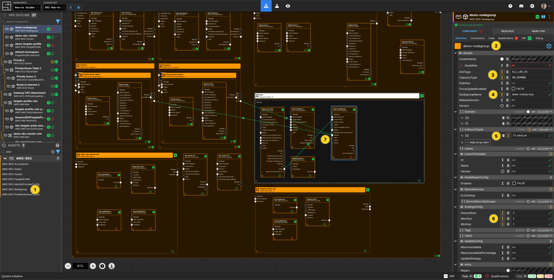Open the Debug sub-tab

click(539, 38)
